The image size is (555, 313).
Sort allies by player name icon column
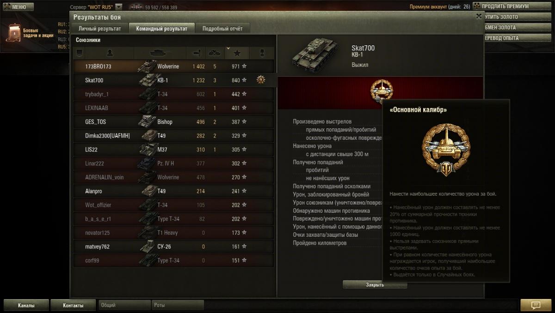[x=110, y=53]
